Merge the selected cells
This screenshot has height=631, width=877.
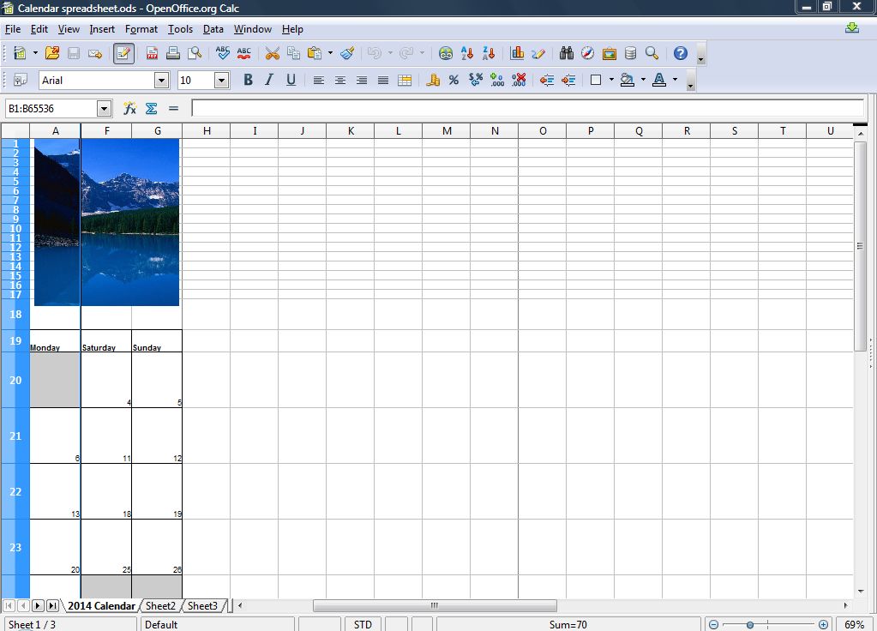tap(404, 80)
